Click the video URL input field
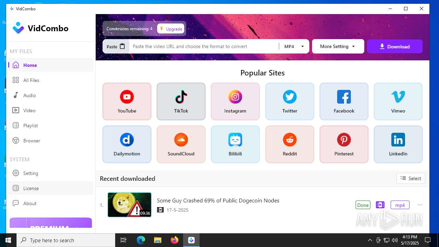The height and width of the screenshot is (247, 439). click(x=204, y=46)
